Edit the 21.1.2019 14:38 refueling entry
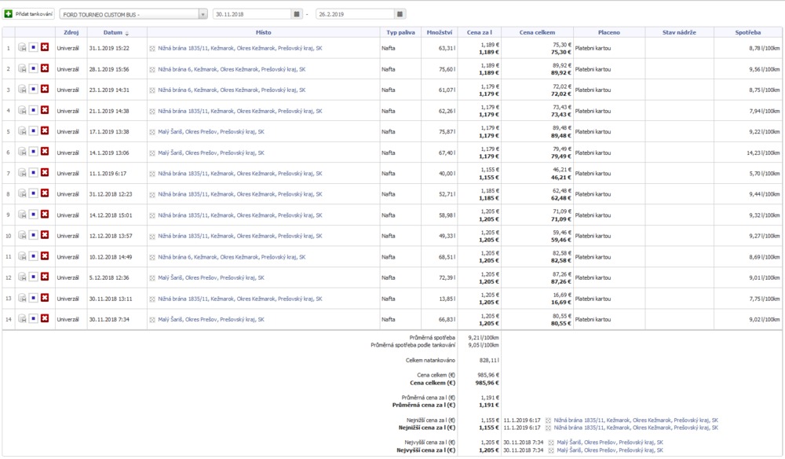This screenshot has width=785, height=459. click(33, 110)
